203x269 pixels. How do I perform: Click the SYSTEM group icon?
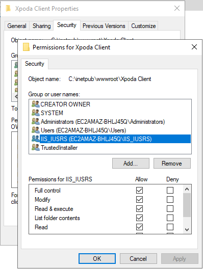coord(36,113)
